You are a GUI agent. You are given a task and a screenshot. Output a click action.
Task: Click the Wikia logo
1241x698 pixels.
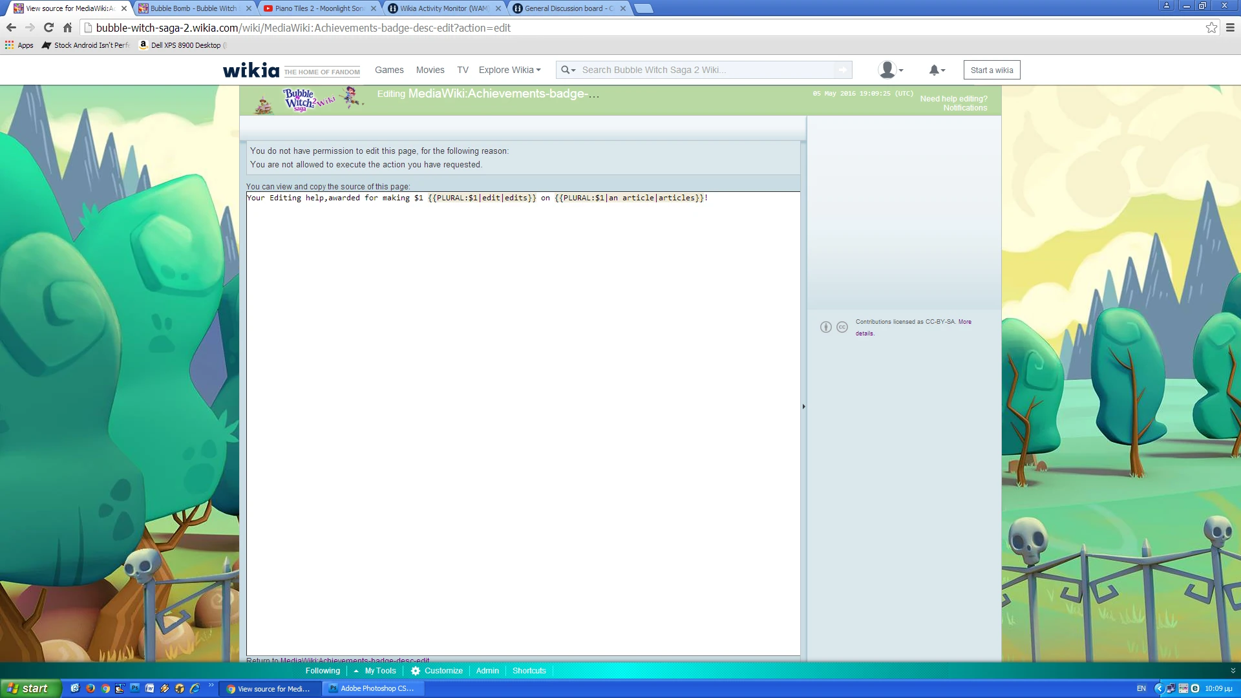coord(251,70)
